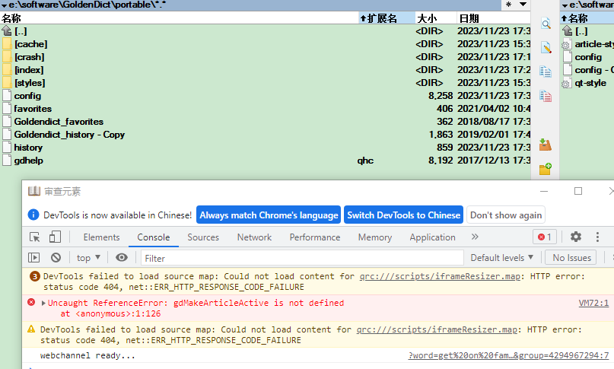This screenshot has width=614, height=369.
Task: Open the right panel drive path dropdown
Action: (x=565, y=5)
